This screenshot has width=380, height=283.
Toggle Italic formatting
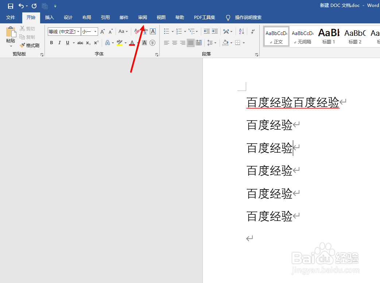coord(59,43)
